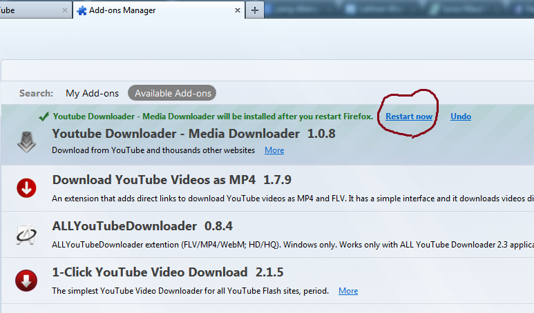Screen dimensions: 534x313
Task: Click the Youtube Downloader arrow icon
Action: tap(26, 142)
